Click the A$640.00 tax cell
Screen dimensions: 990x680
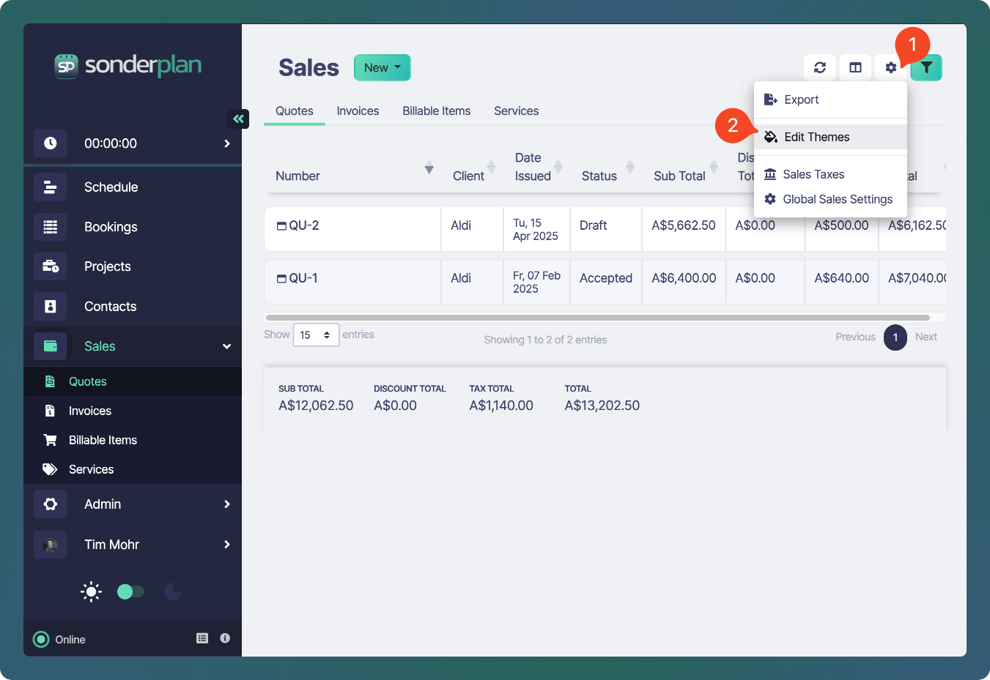841,282
